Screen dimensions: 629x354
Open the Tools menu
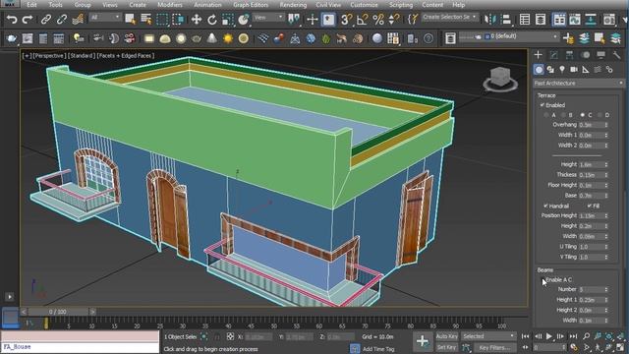(55, 5)
